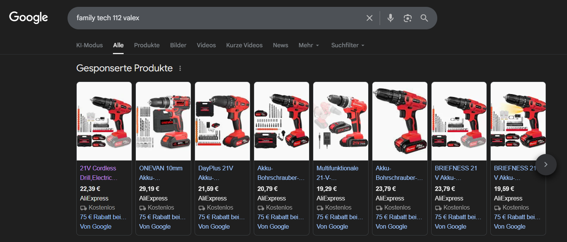Show next sponsored products with arrow
This screenshot has height=242, width=567.
(x=546, y=165)
